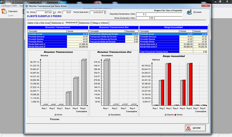Viewport: 232px width, 137px height.
Task: Click the No. Socio number field
Action: (44, 13)
